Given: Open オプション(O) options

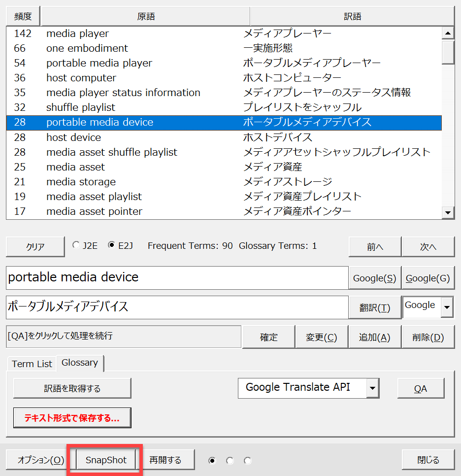Looking at the screenshot, I should pos(41,460).
